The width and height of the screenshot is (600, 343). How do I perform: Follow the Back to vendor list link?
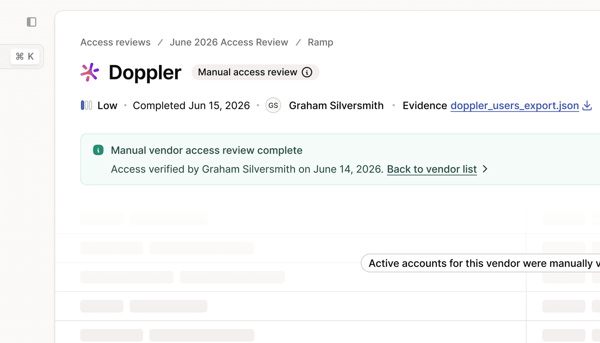(432, 169)
